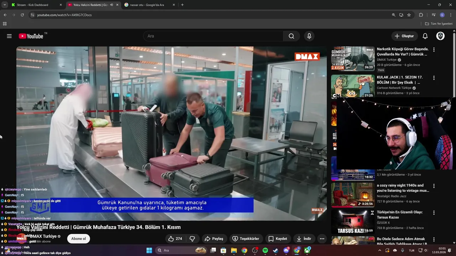Click the İndir download button

tap(304, 239)
